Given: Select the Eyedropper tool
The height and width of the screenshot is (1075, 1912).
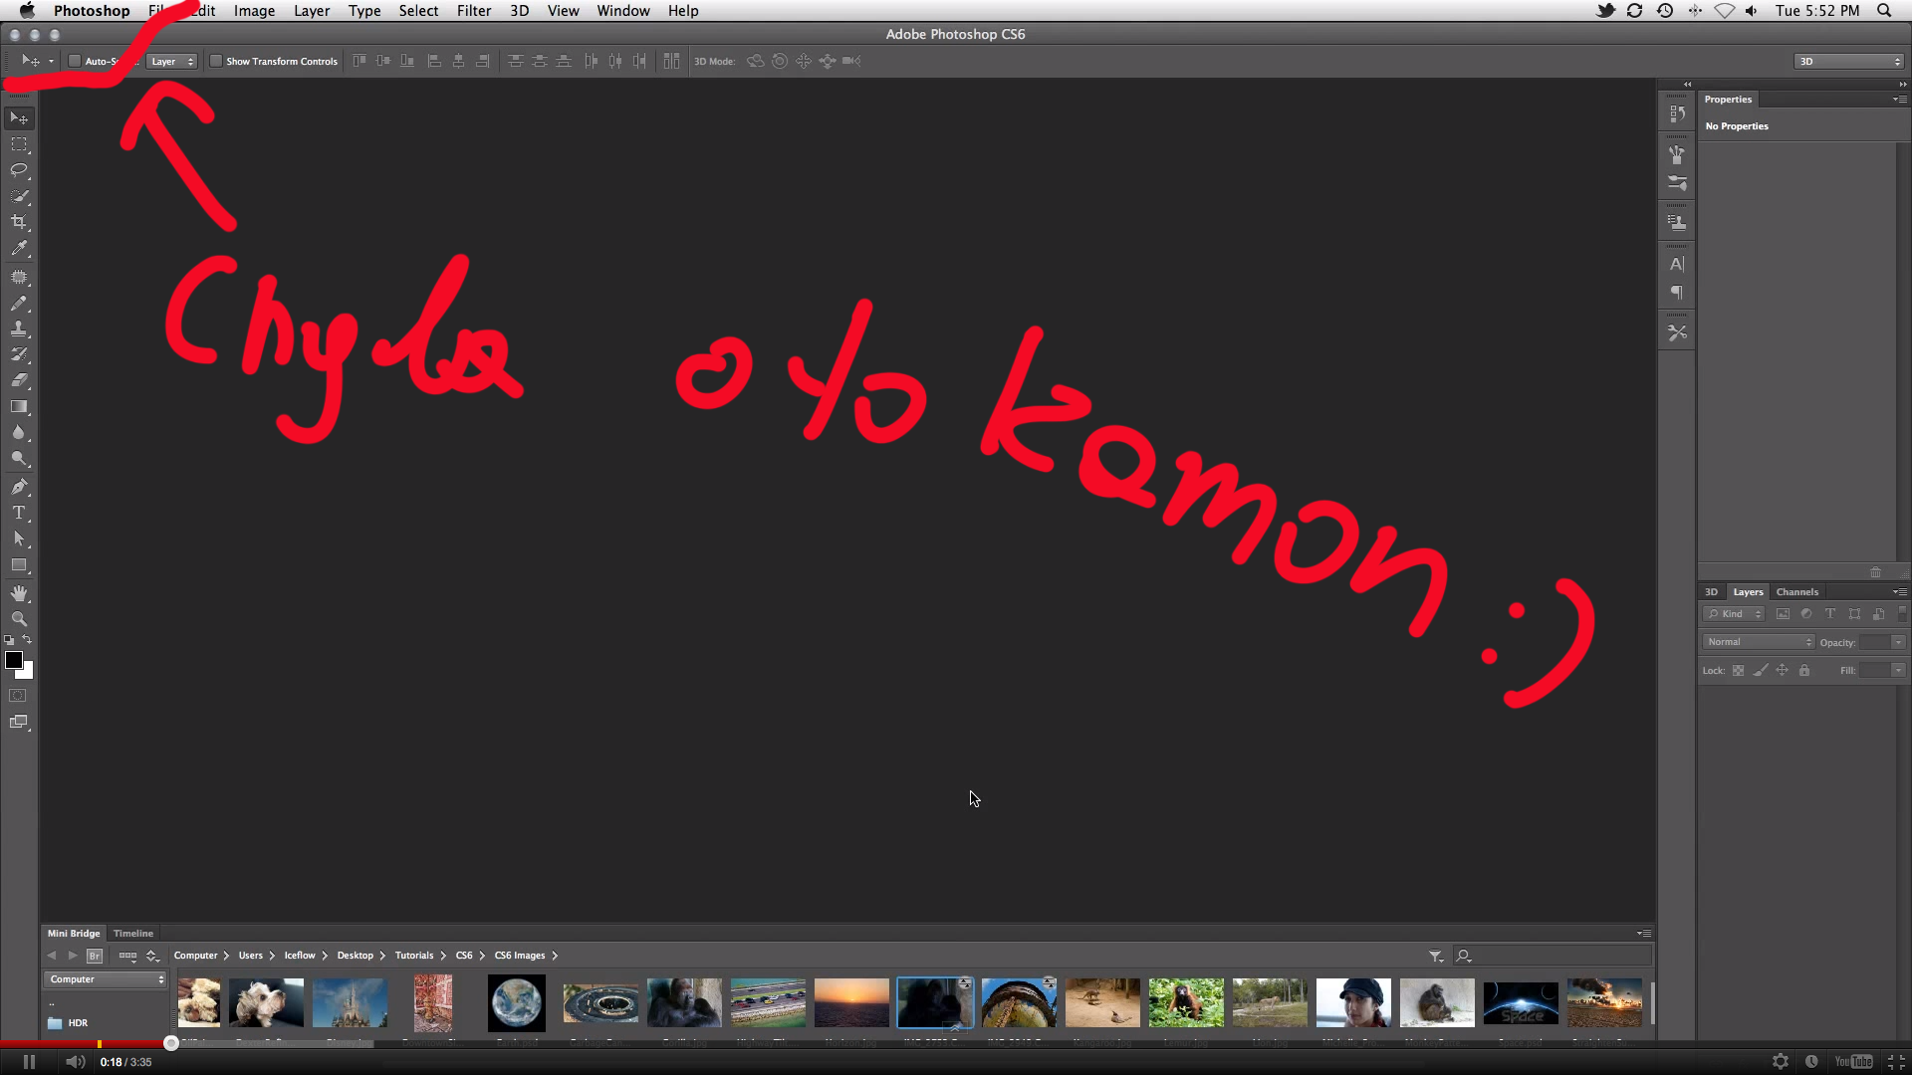Looking at the screenshot, I should coord(19,249).
